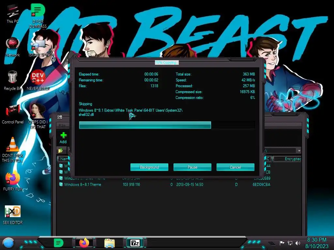
Task: Click the Elapsed time value 00:00:06
Action: (x=151, y=74)
